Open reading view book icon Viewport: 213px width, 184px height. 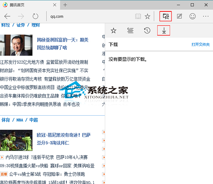138,16
